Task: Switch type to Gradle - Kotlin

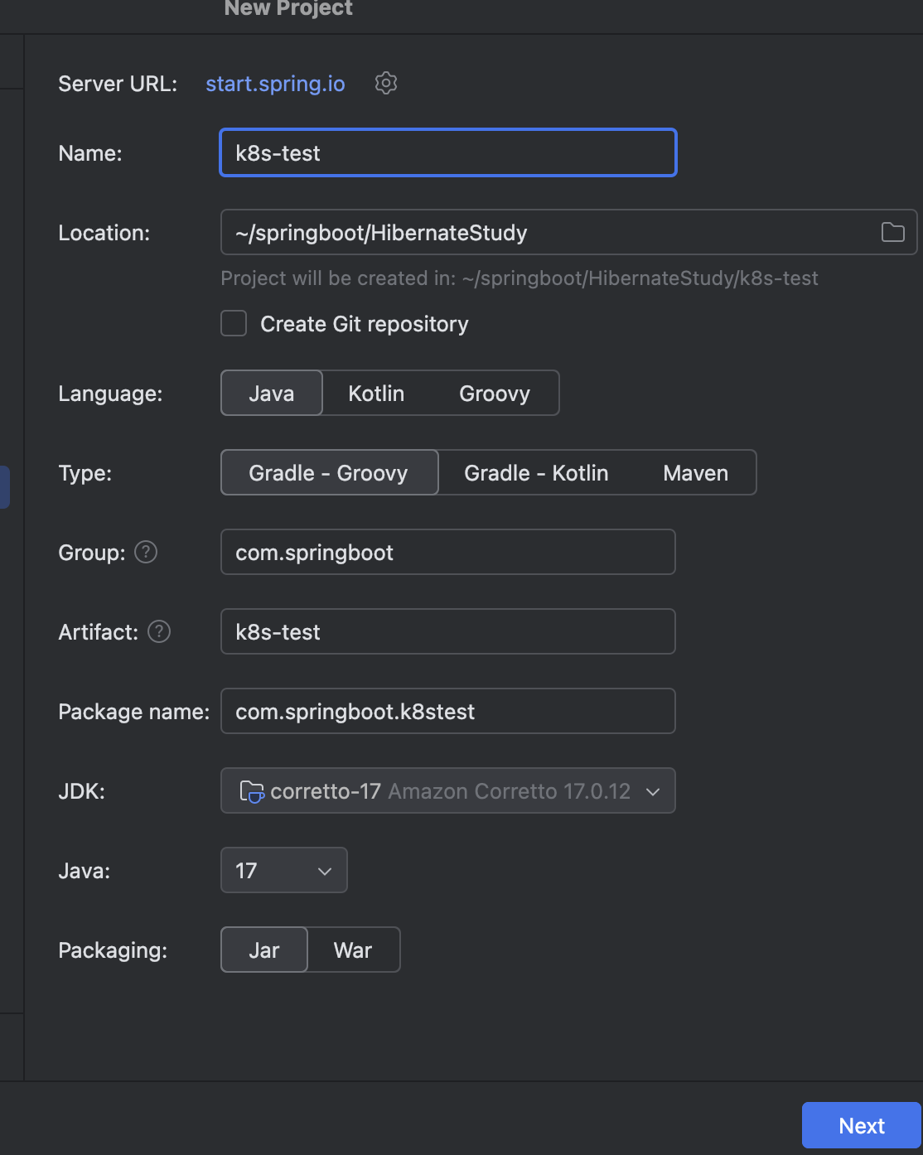Action: (536, 473)
